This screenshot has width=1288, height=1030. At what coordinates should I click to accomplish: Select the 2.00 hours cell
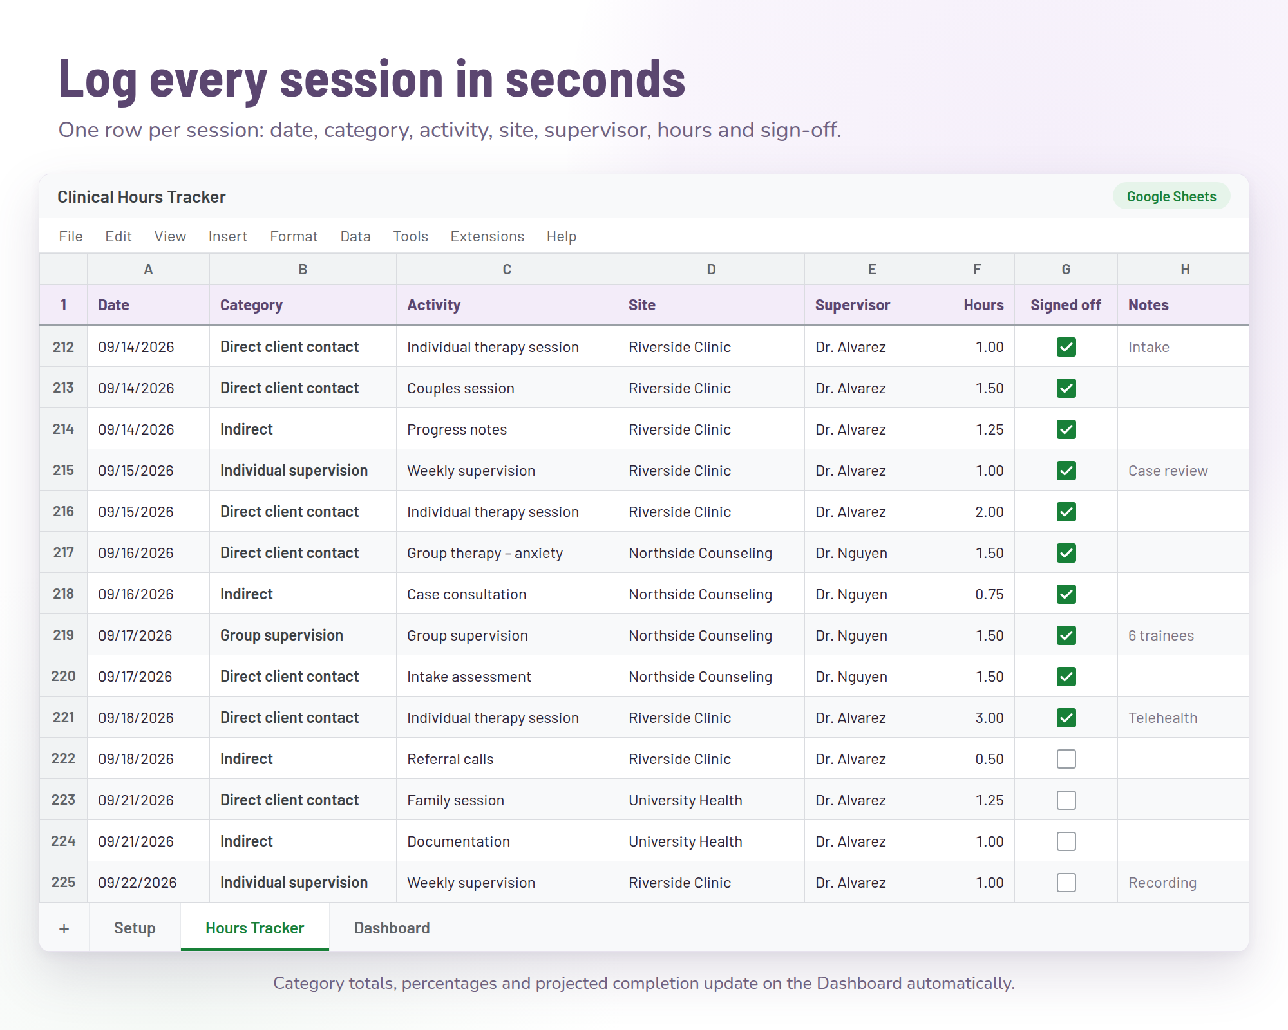click(977, 512)
